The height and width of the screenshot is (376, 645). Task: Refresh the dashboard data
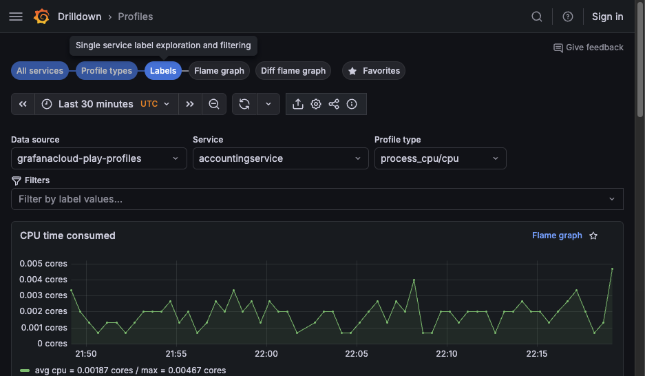tap(244, 104)
